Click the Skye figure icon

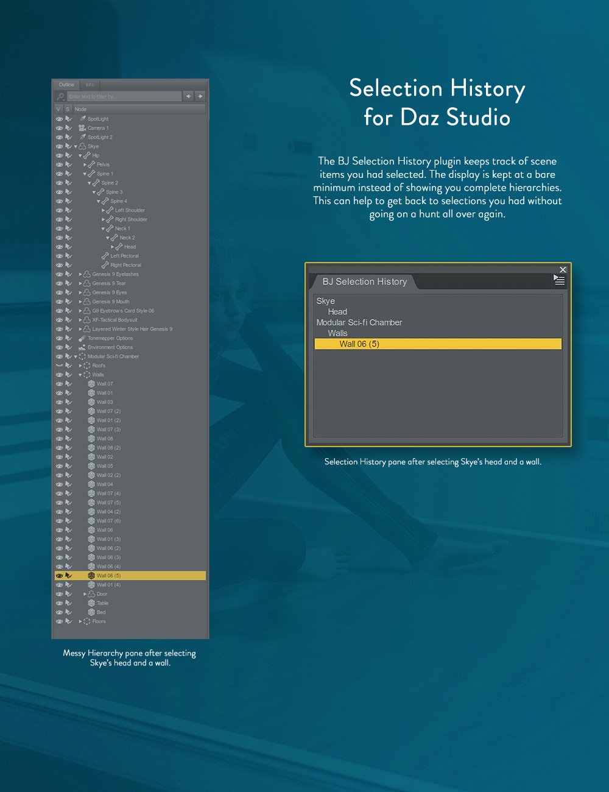[x=83, y=146]
